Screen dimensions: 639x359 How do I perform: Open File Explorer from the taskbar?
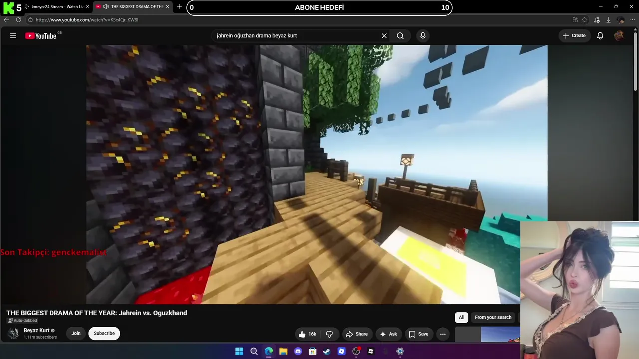283,351
